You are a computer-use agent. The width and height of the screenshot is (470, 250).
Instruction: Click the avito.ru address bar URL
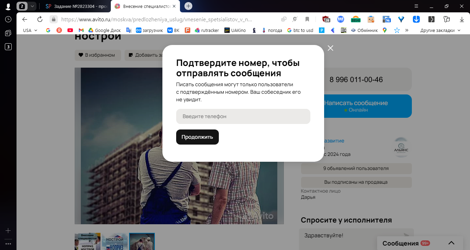(x=157, y=20)
